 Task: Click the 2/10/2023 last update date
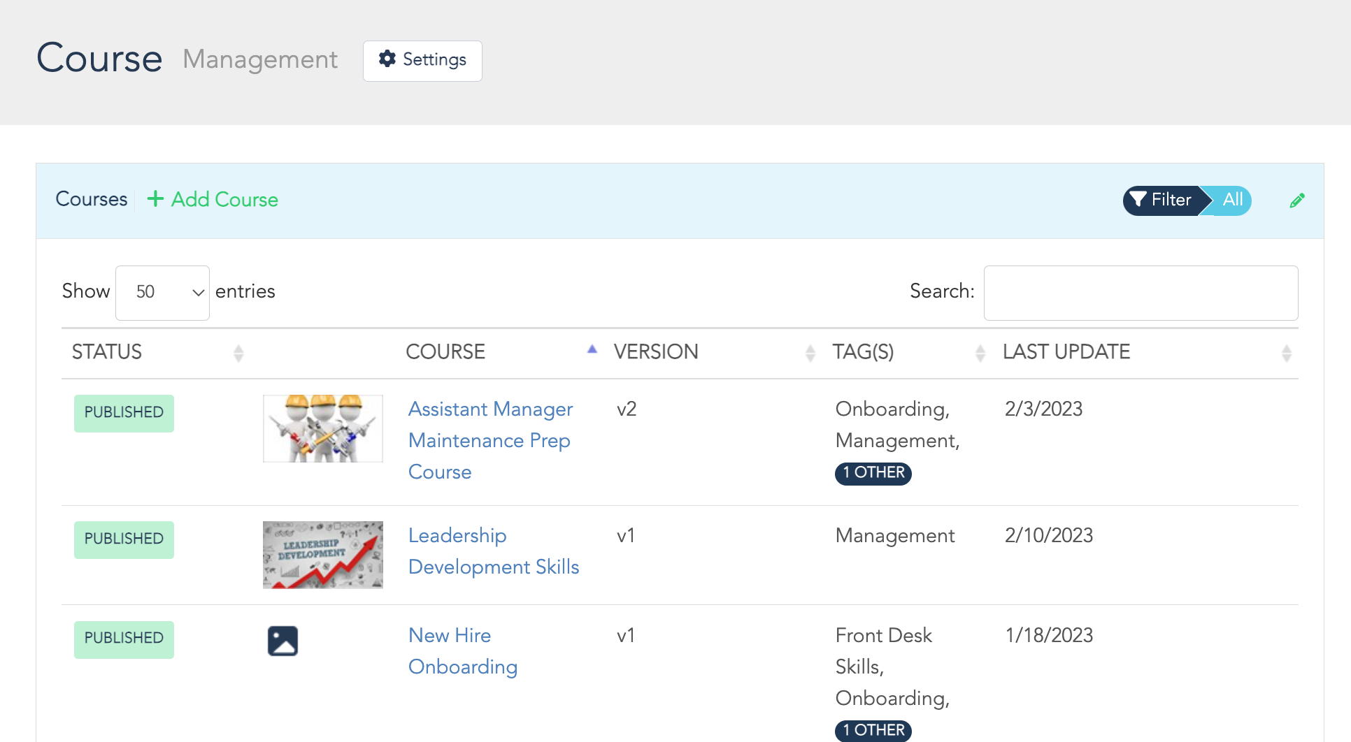point(1048,536)
